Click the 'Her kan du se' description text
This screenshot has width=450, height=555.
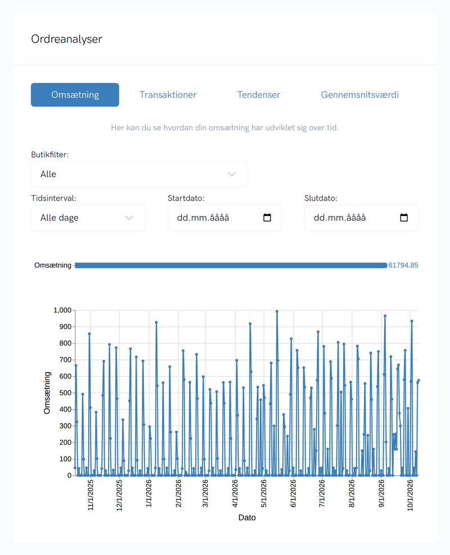coord(225,128)
